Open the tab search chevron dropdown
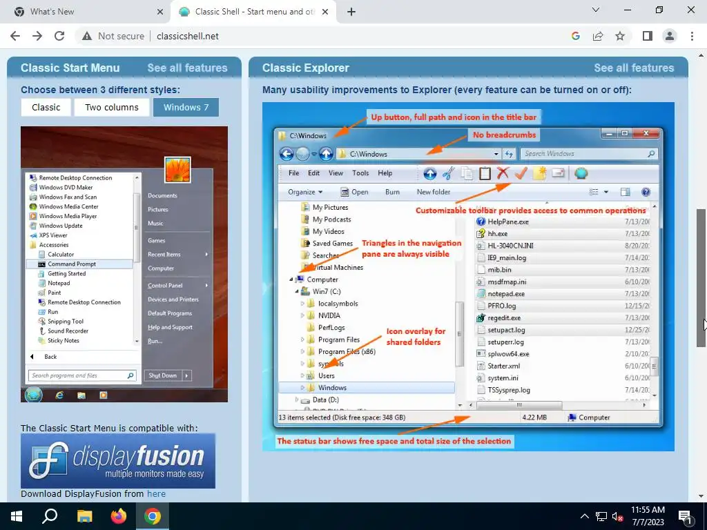 click(596, 10)
